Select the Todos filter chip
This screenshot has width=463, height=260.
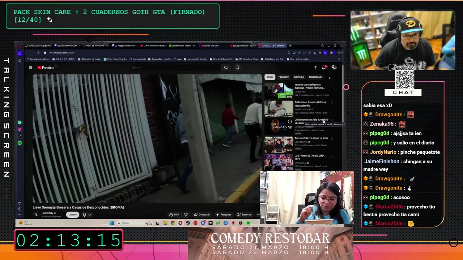coord(270,77)
